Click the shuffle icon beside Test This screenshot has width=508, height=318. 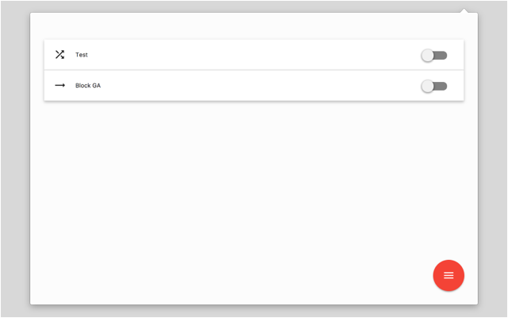[60, 55]
